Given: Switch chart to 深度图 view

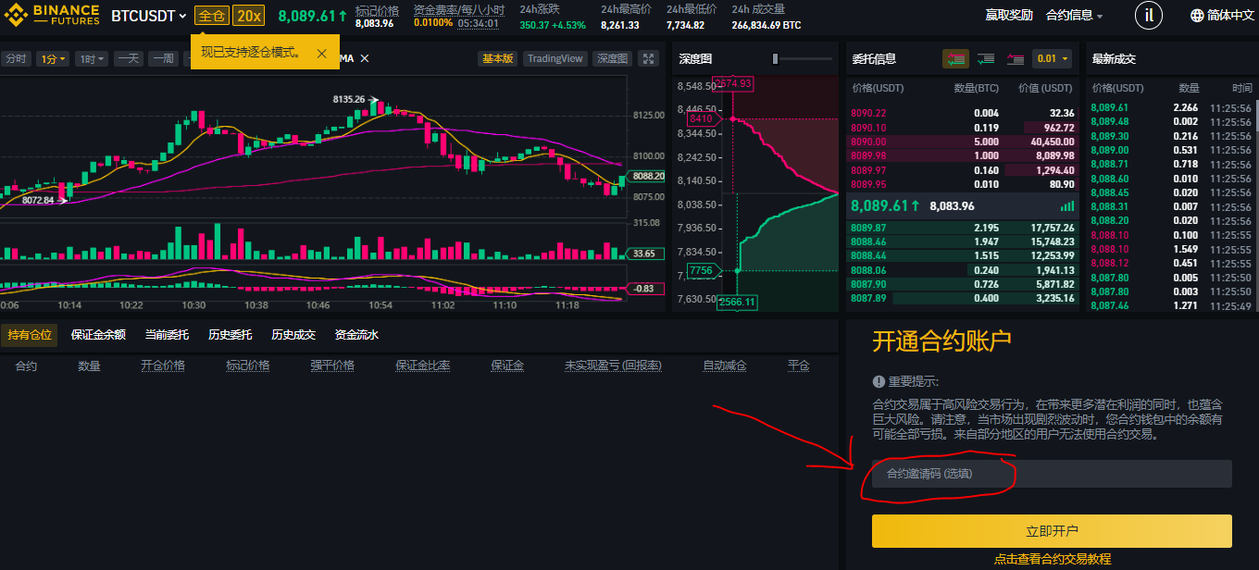Looking at the screenshot, I should point(611,58).
